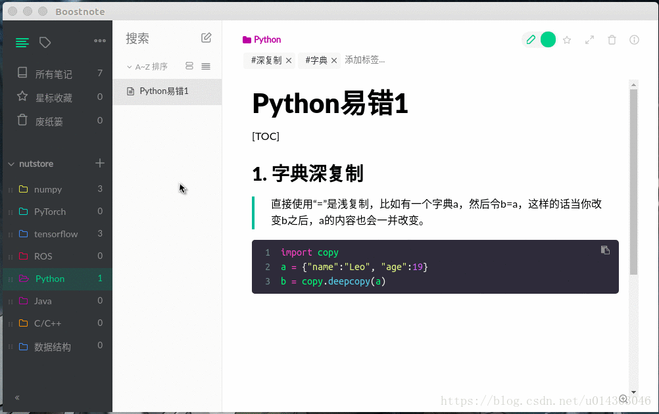The image size is (659, 414).
Task: Select the ROS folder
Action: coord(58,256)
